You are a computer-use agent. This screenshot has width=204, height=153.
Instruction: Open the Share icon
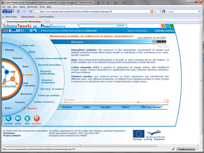click(x=27, y=118)
